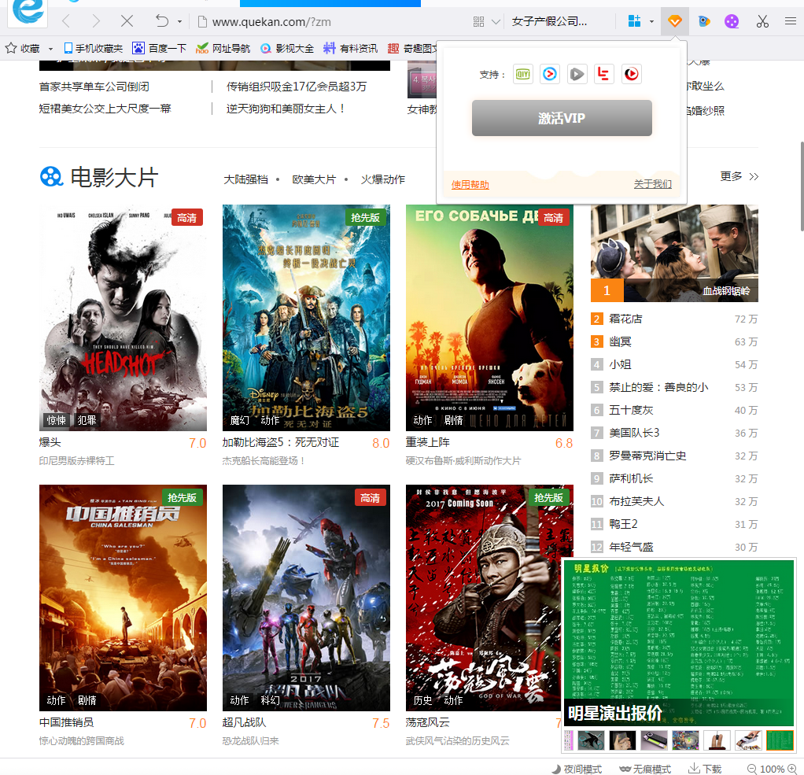Click 罗曼蒂克消亡史 in the ranking list

(x=647, y=456)
